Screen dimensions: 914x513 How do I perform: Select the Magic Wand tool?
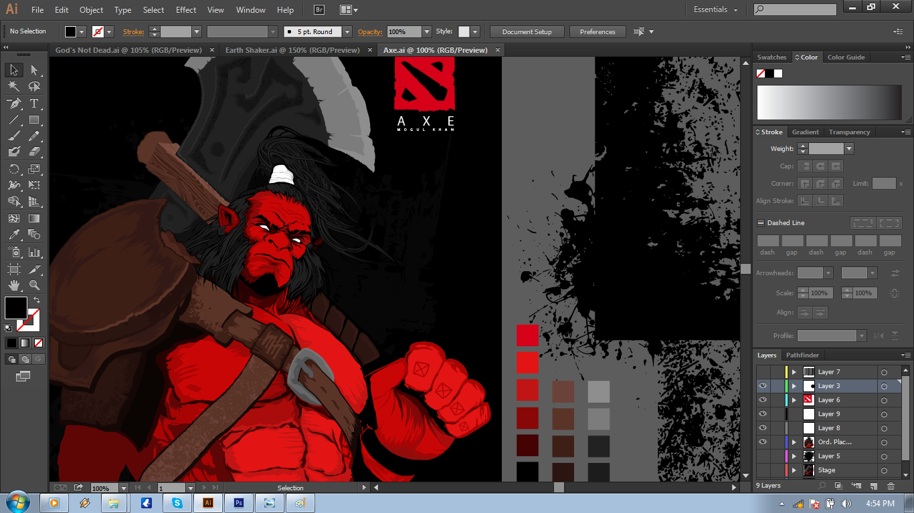pos(13,87)
